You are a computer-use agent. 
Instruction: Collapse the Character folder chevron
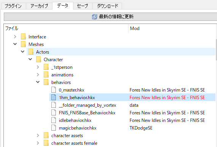pyautogui.click(x=30, y=60)
